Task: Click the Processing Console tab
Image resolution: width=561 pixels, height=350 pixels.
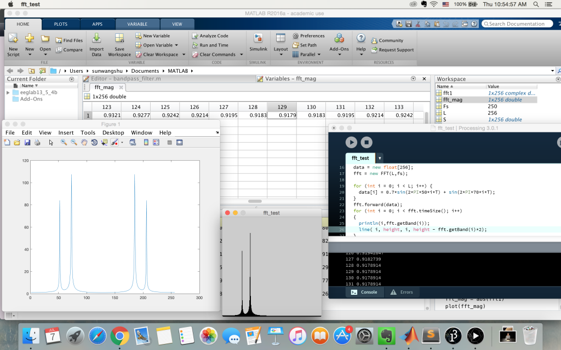Action: click(364, 292)
